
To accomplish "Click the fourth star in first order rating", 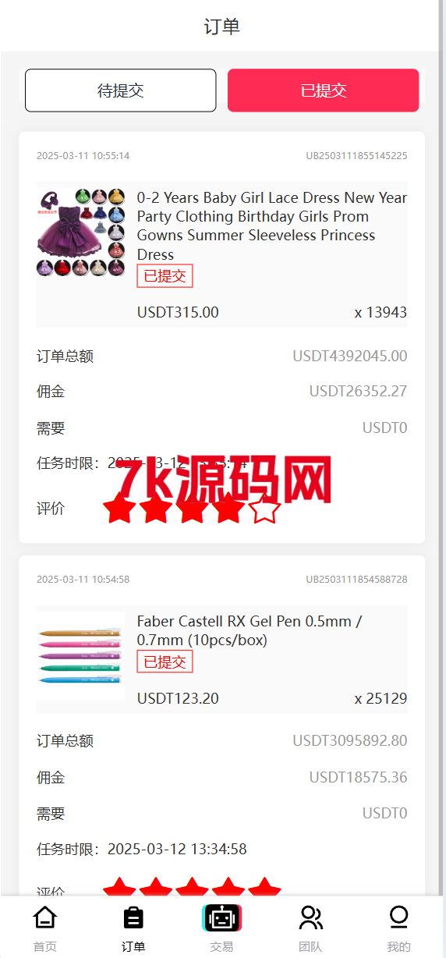I will point(228,508).
